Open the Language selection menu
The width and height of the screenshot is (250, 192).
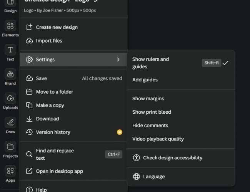[154, 177]
